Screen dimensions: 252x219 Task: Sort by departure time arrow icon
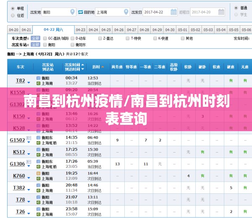click(83, 67)
